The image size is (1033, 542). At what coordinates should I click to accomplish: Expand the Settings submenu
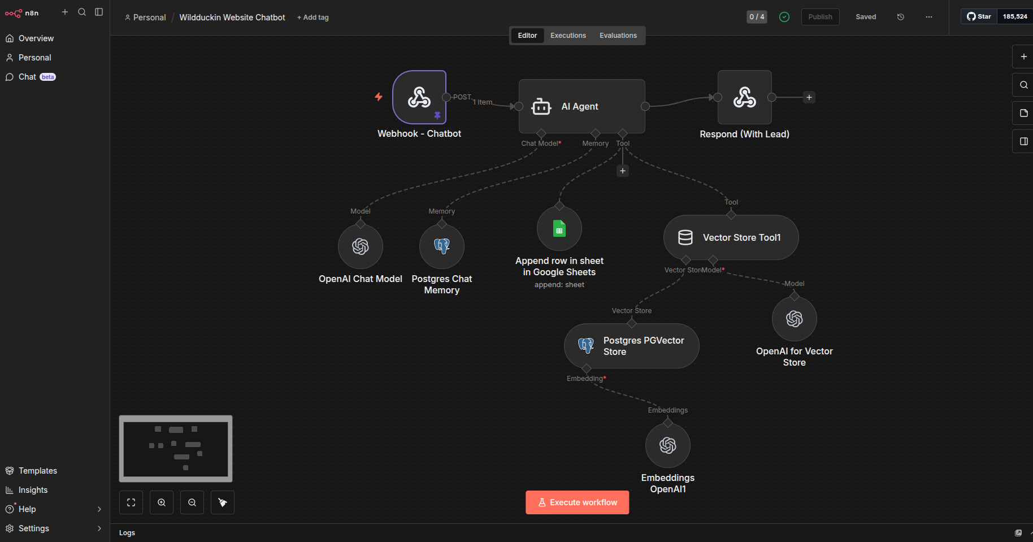tap(99, 528)
